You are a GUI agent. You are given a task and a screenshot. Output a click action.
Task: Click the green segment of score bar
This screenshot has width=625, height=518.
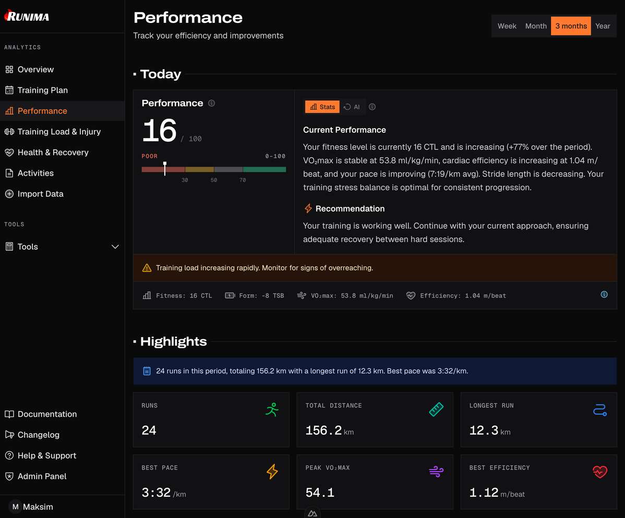click(265, 169)
